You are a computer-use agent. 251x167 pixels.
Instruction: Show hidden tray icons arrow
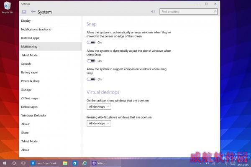tap(200, 163)
